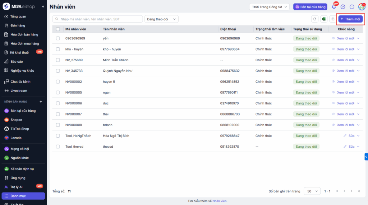Expand actions arrow for row 0963696969
Viewport: 368px width, 205px height.
[x=358, y=38]
